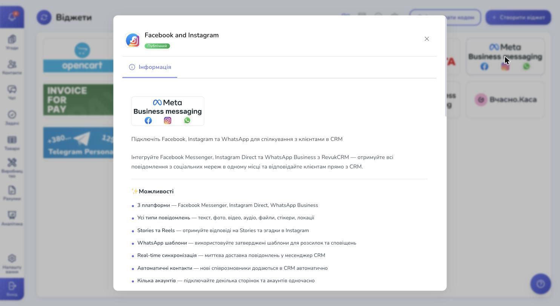Click the 'WhatsApp шаблони' feature line
This screenshot has height=306, width=560.
click(247, 243)
